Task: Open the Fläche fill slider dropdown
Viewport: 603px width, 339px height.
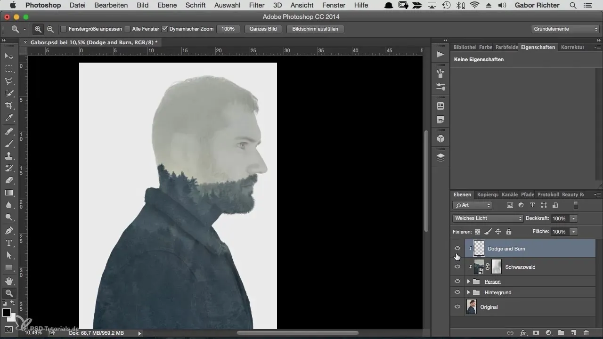Action: pyautogui.click(x=573, y=232)
